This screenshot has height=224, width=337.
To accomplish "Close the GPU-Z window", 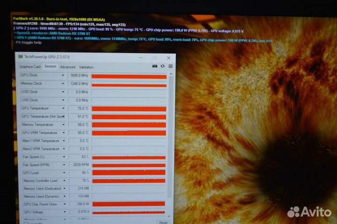I will click(169, 58).
